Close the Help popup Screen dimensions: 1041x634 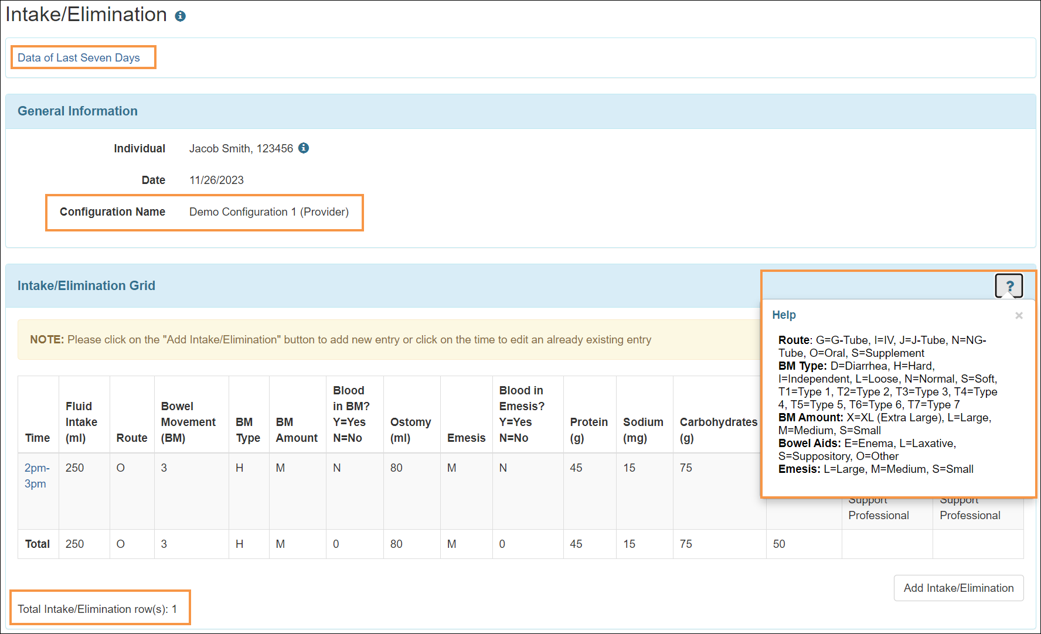[x=1019, y=315]
